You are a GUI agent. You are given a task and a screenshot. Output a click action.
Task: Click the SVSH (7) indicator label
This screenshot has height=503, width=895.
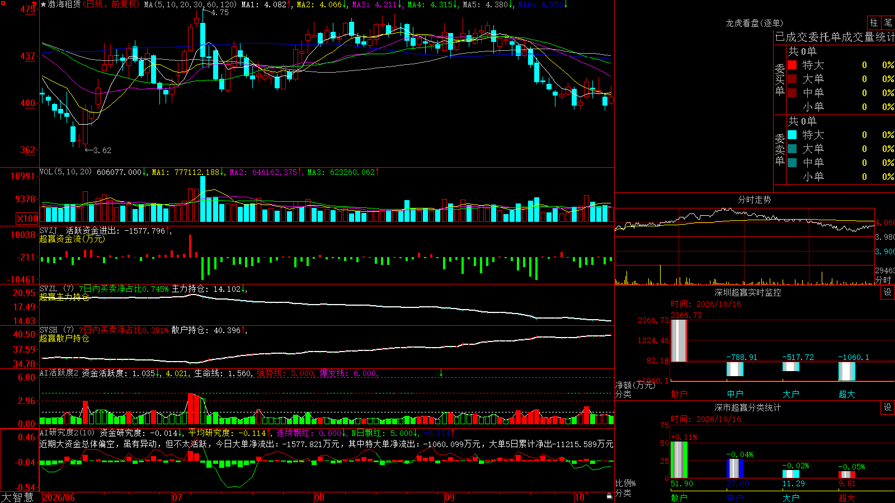[56, 330]
